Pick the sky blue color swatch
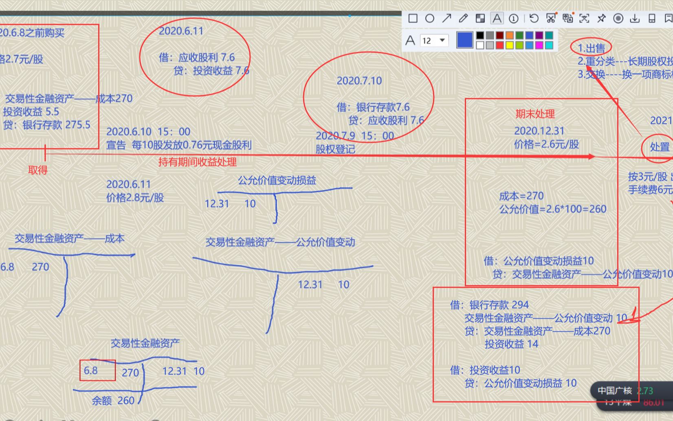 pos(529,45)
